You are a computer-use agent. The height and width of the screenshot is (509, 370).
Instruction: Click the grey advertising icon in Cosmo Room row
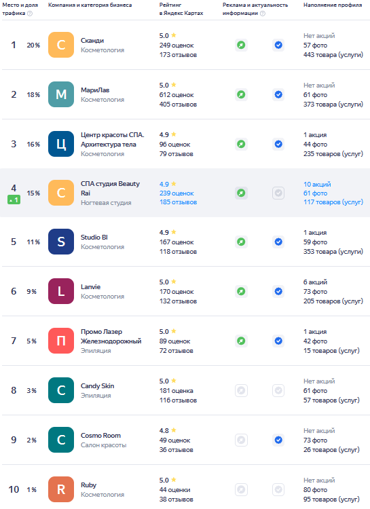click(x=241, y=440)
